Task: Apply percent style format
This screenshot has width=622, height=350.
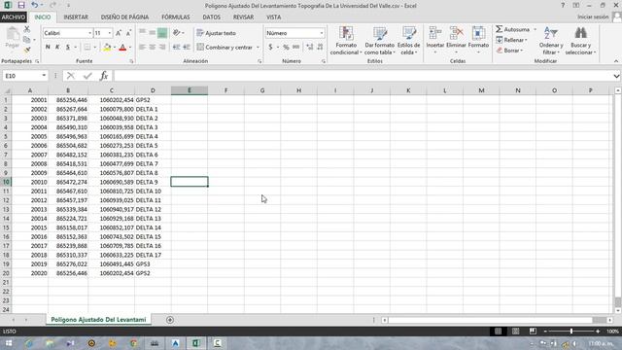Action: 286,48
